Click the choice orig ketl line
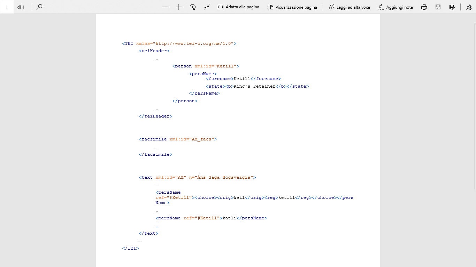 [x=254, y=197]
